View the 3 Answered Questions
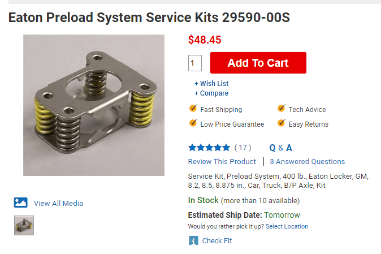This screenshot has width=381, height=254. (x=307, y=162)
